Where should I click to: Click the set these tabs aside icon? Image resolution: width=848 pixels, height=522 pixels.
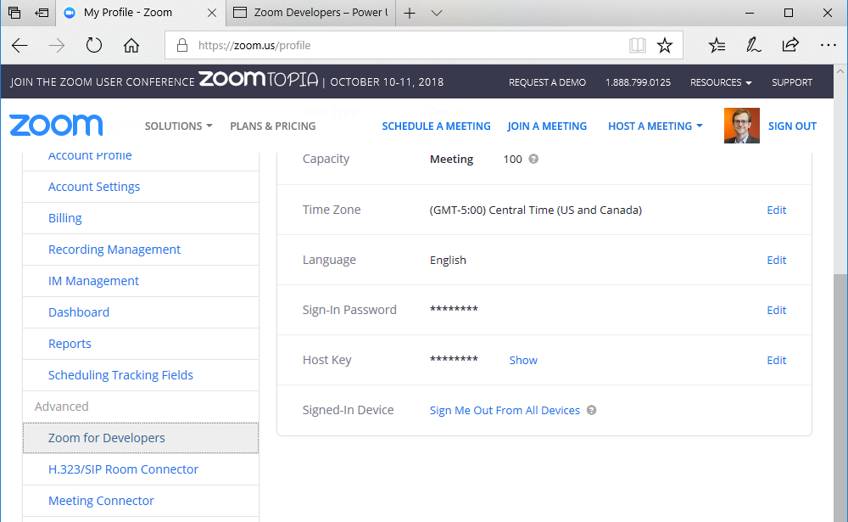pos(42,13)
